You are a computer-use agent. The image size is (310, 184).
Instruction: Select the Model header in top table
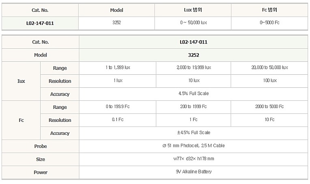[116, 10]
